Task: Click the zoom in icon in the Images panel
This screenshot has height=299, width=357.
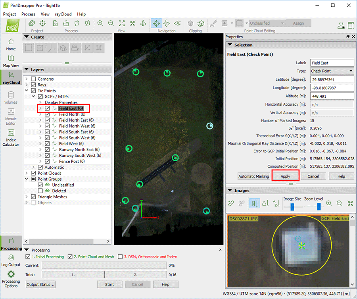Action: click(329, 203)
